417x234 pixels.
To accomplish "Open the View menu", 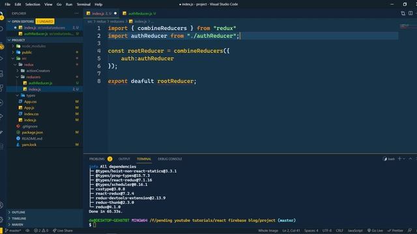I will point(48,5).
